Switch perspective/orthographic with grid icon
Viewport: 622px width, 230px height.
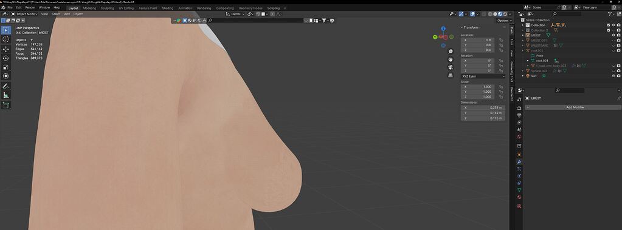pyautogui.click(x=451, y=75)
